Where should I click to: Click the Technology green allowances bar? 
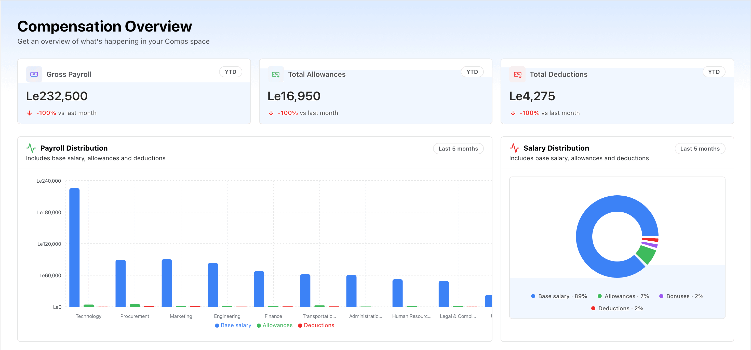click(89, 305)
